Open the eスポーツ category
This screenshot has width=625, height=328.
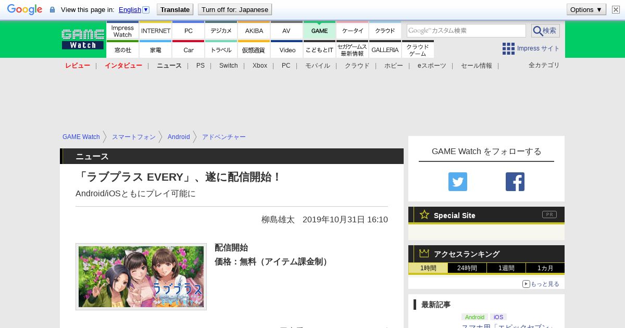[x=432, y=66]
